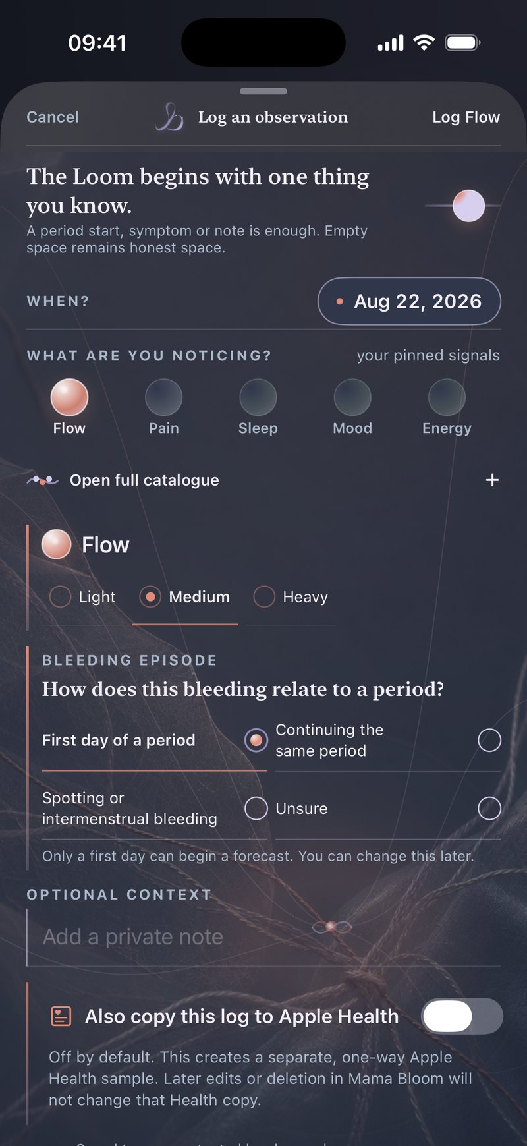Image resolution: width=527 pixels, height=1146 pixels.
Task: Tap Log Flow to save
Action: pyautogui.click(x=466, y=117)
